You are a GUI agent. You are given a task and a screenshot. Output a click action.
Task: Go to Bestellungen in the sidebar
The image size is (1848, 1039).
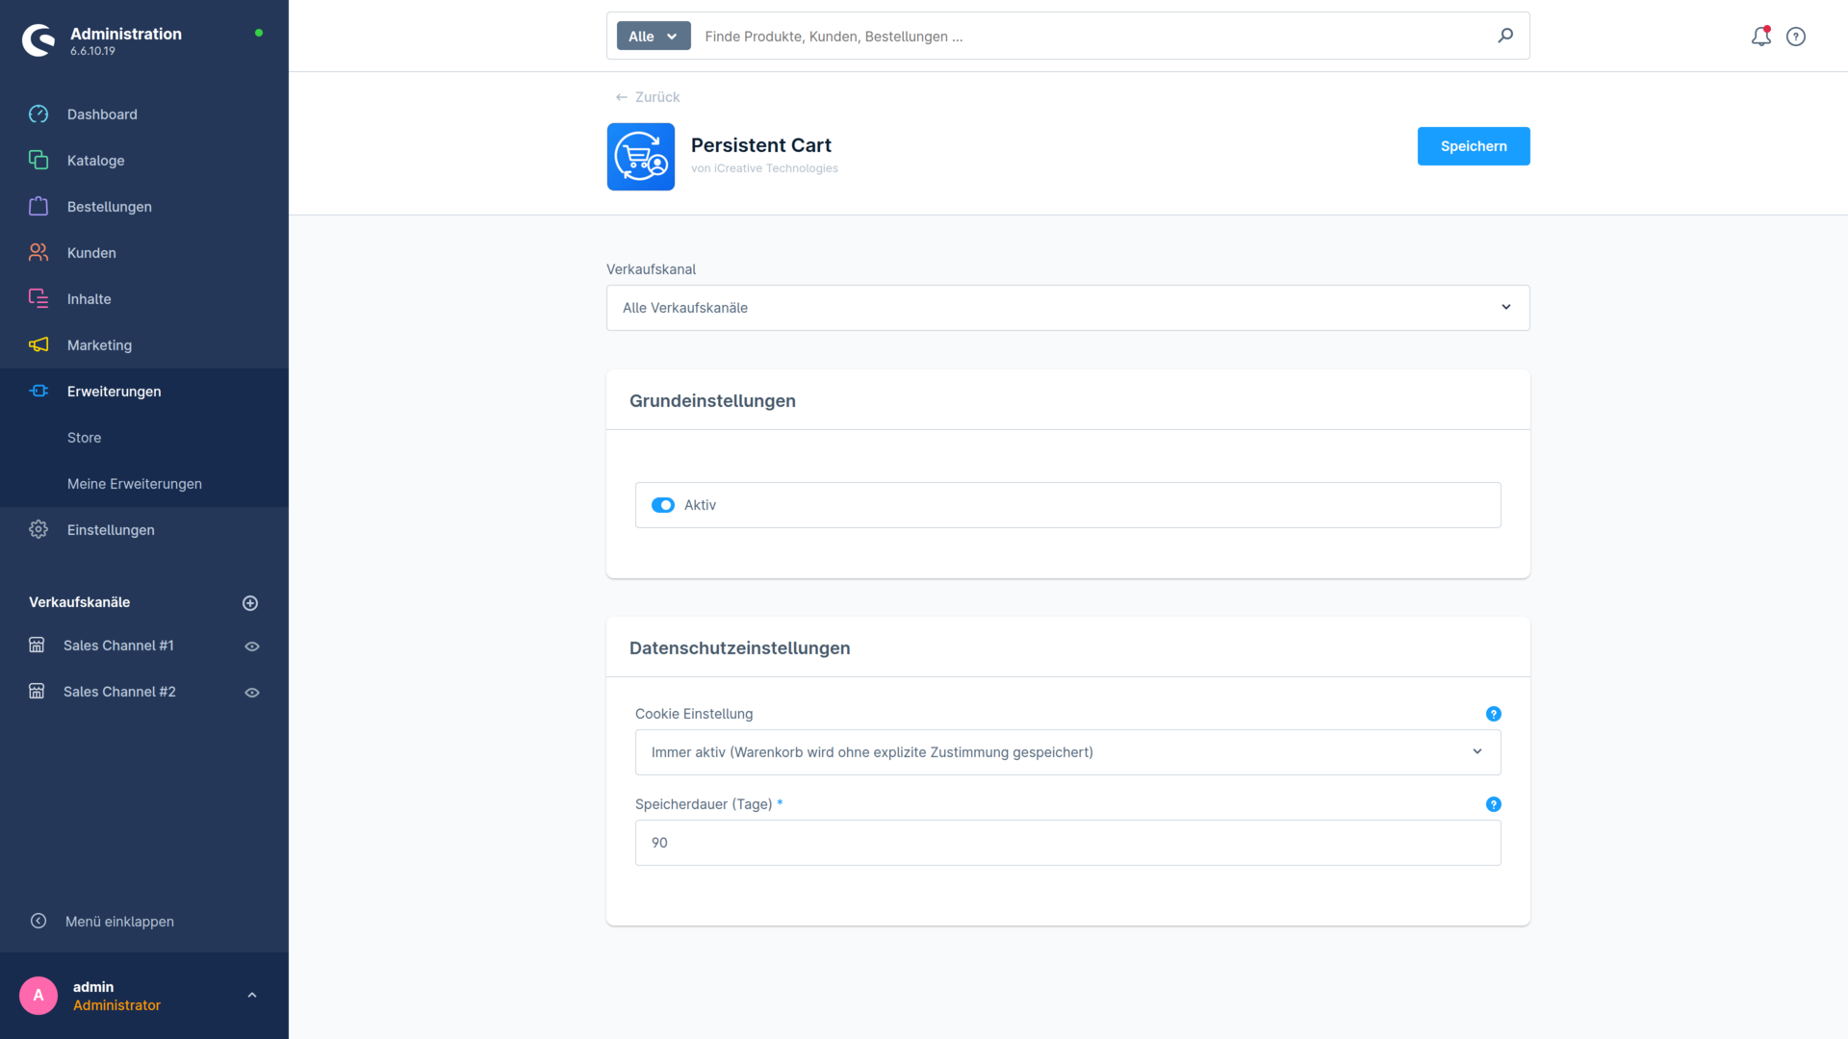point(110,207)
